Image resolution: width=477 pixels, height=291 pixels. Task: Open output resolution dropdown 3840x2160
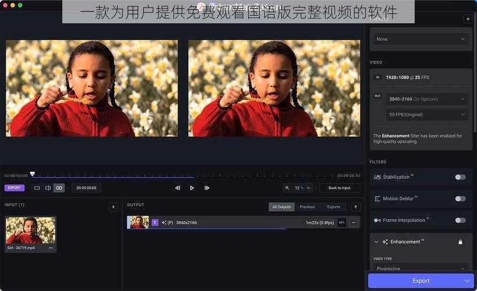coord(427,99)
